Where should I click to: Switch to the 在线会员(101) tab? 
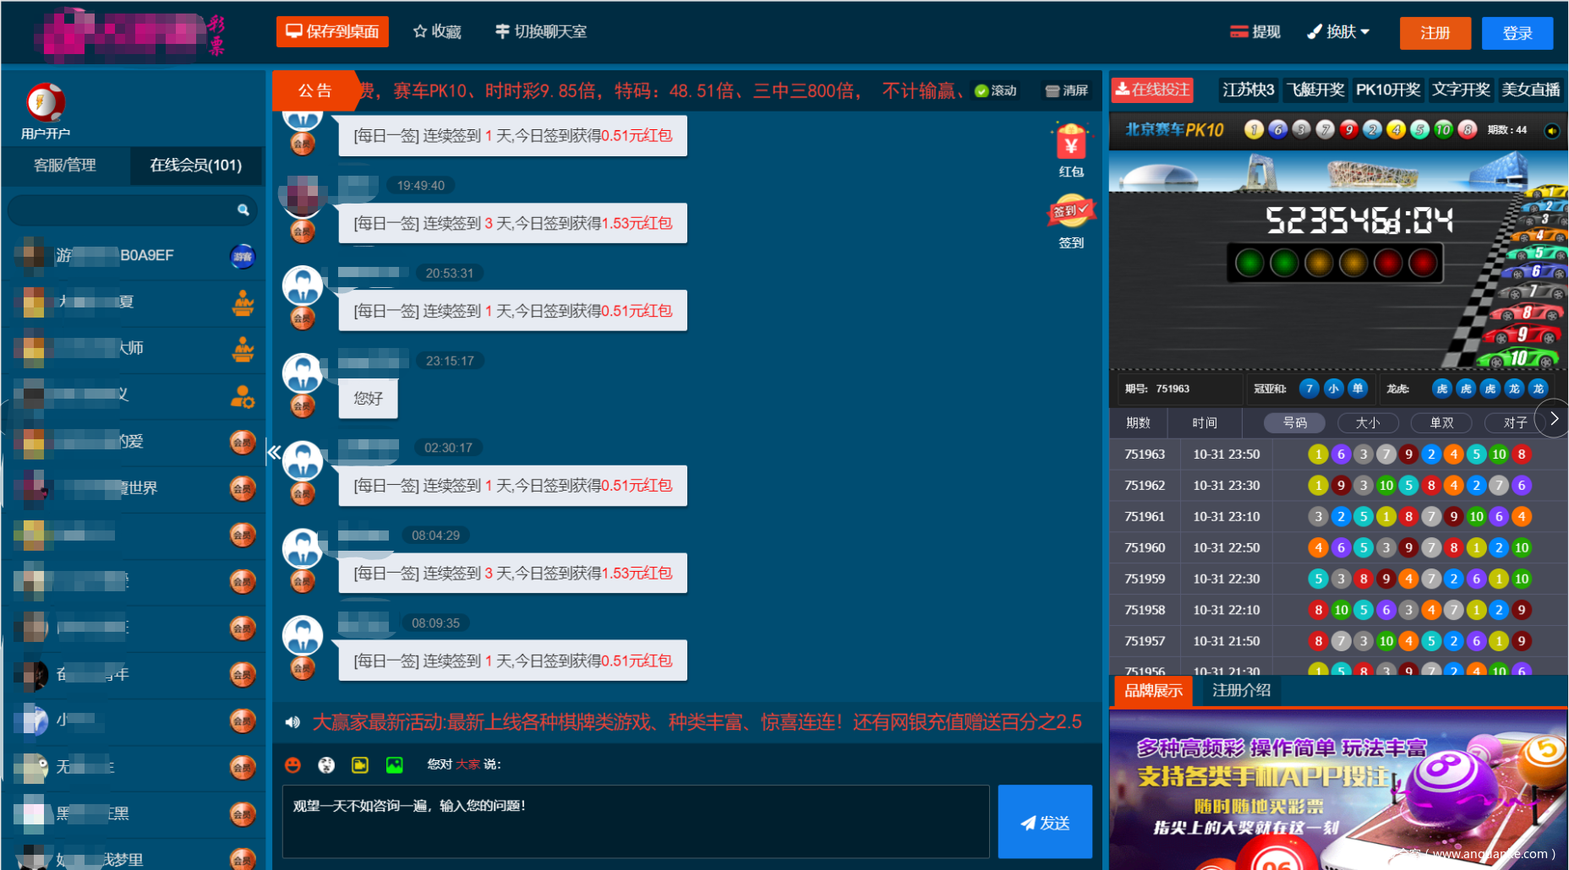tap(196, 166)
